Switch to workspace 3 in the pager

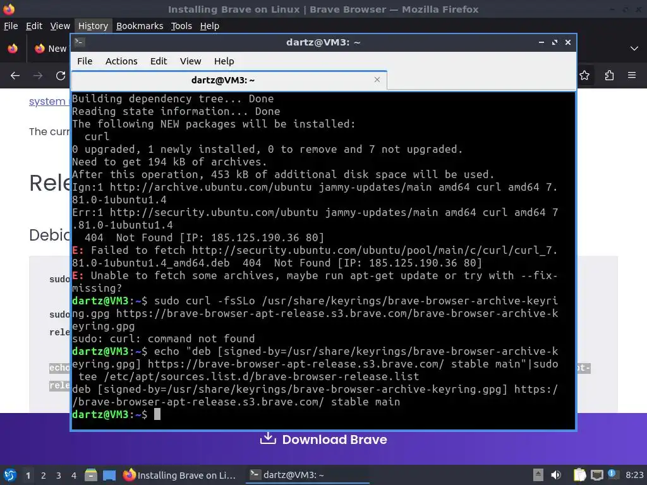point(59,476)
